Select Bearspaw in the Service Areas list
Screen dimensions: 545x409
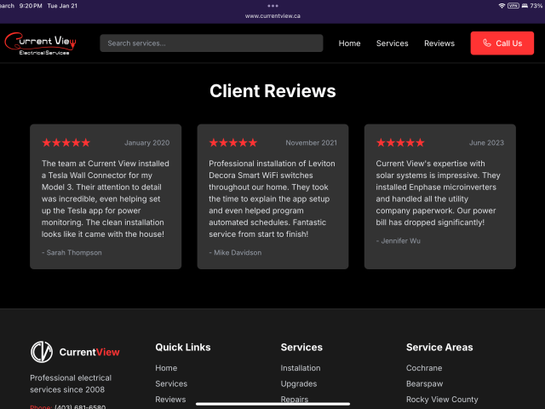tap(425, 383)
